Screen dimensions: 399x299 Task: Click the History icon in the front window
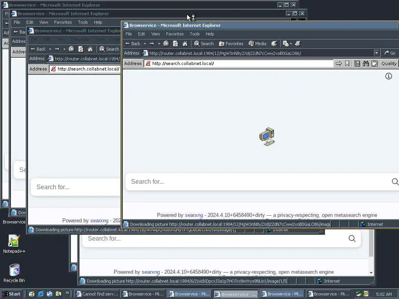(274, 44)
